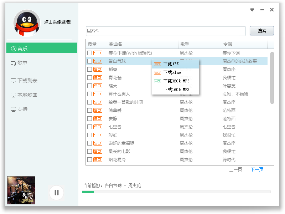Screen dimensions: 285x214
Task: Close the music downloader window
Action: tap(272, 10)
